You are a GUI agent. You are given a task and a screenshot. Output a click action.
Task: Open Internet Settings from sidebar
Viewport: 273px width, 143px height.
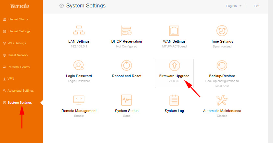point(19,31)
